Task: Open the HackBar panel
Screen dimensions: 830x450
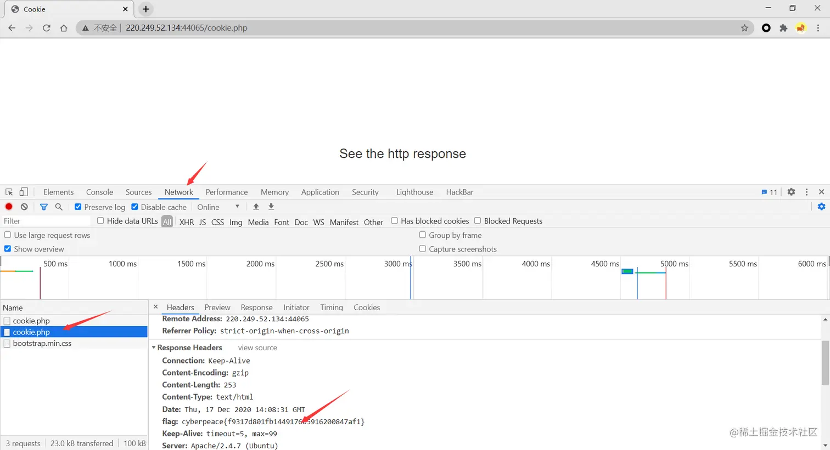Action: (459, 192)
